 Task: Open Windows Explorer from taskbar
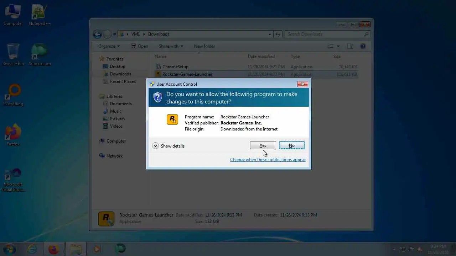[76, 249]
